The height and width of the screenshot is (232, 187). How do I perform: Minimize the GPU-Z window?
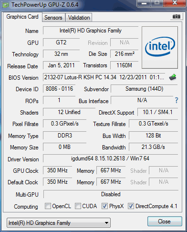point(144,3)
